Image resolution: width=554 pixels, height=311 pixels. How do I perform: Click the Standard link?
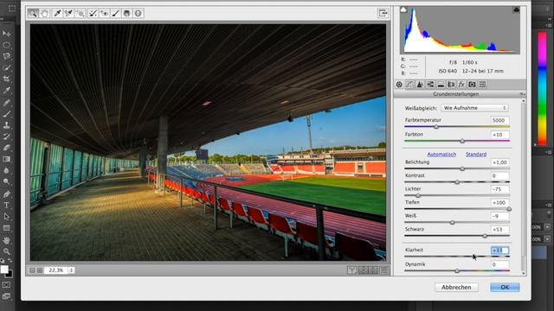pyautogui.click(x=476, y=155)
